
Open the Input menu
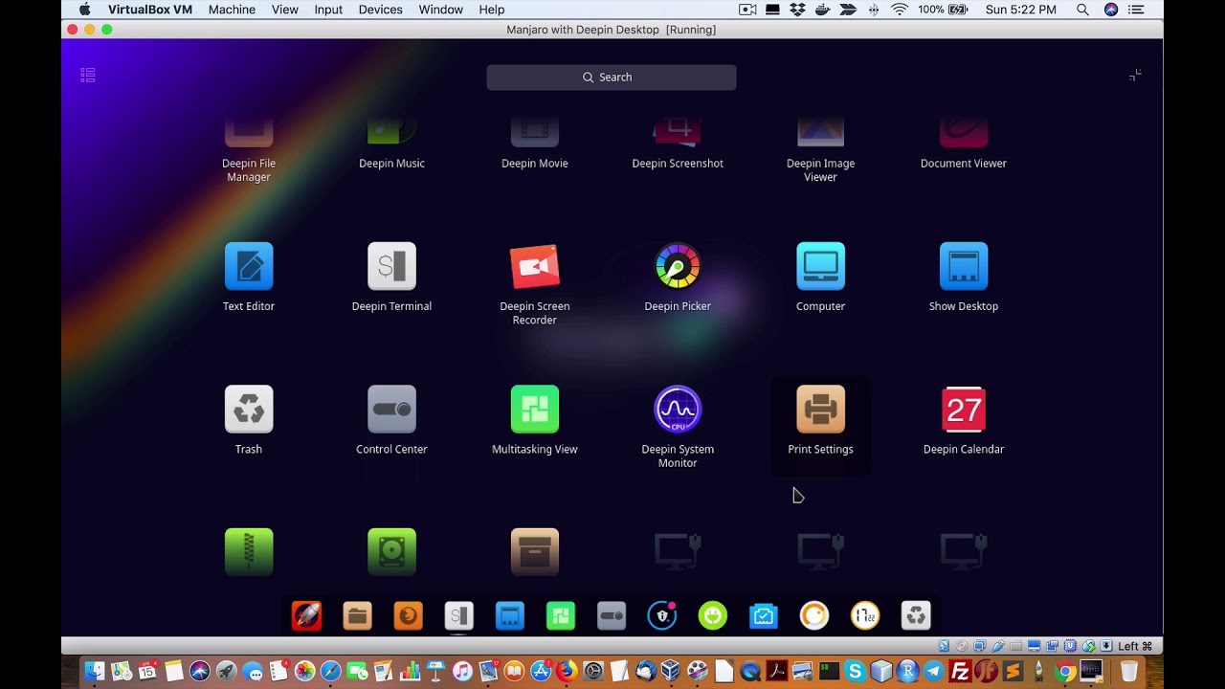(328, 10)
